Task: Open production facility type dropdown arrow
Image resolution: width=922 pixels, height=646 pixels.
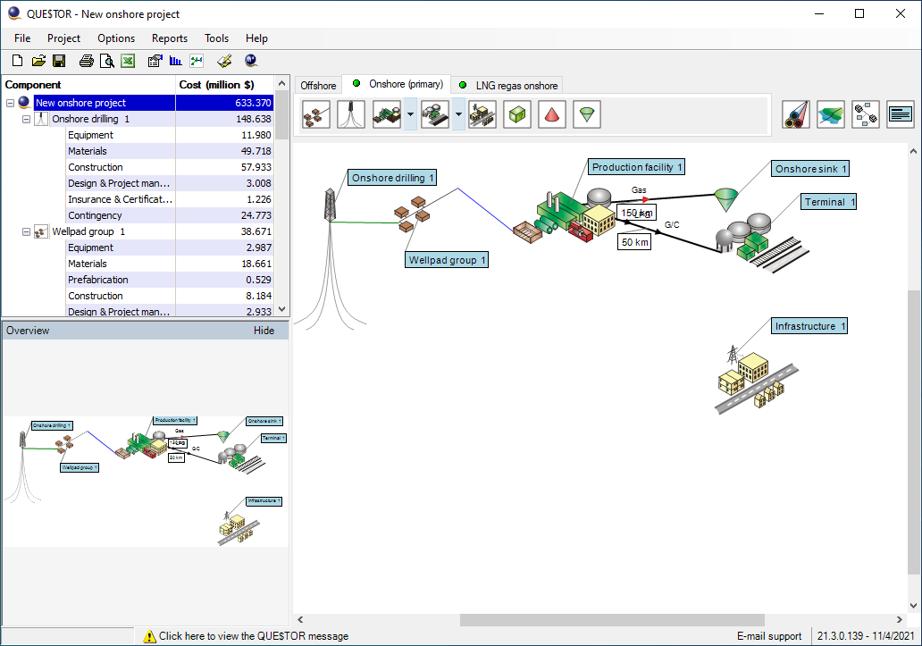Action: point(410,114)
